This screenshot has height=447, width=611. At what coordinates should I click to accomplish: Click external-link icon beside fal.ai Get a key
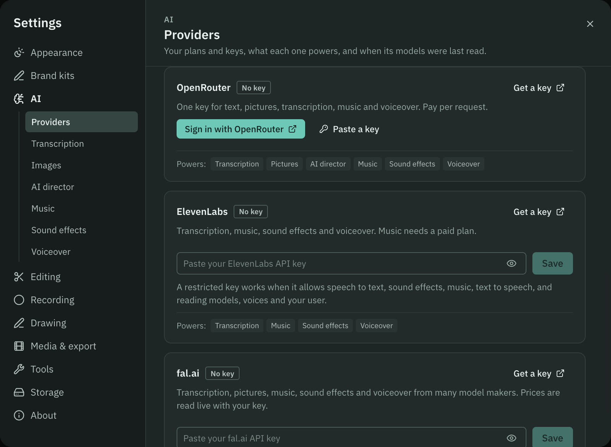560,373
